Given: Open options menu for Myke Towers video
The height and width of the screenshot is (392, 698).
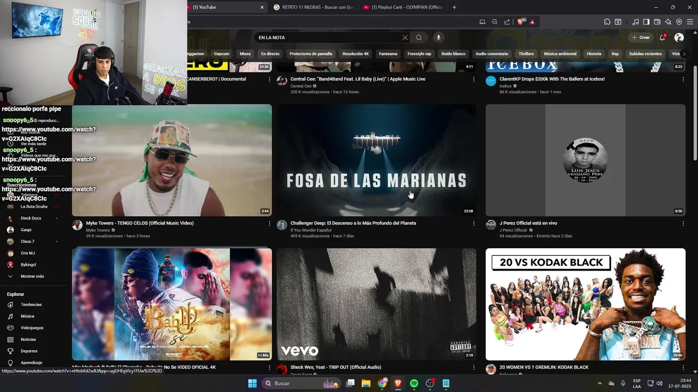Looking at the screenshot, I should (269, 223).
